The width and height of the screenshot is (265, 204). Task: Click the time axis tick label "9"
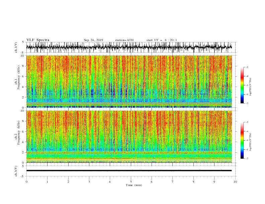click(x=214, y=182)
